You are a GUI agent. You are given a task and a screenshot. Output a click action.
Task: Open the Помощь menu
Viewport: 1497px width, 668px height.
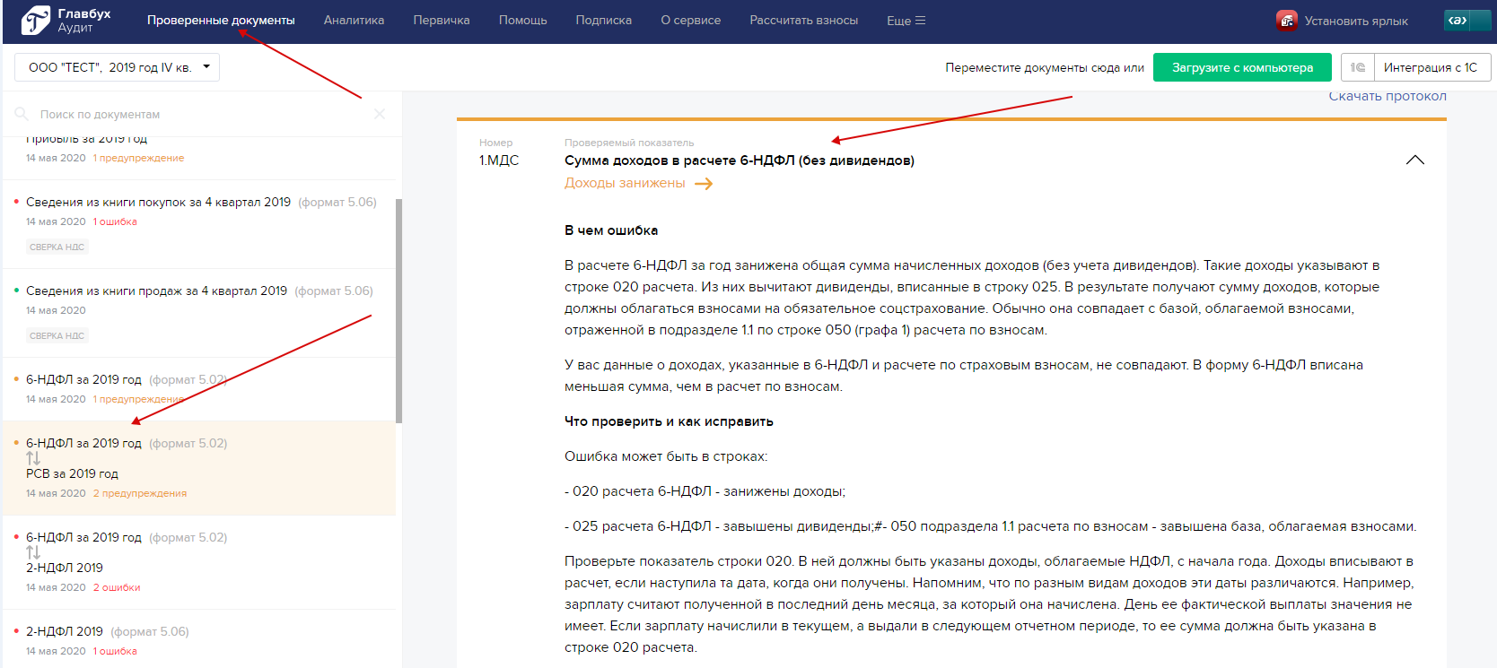point(522,20)
